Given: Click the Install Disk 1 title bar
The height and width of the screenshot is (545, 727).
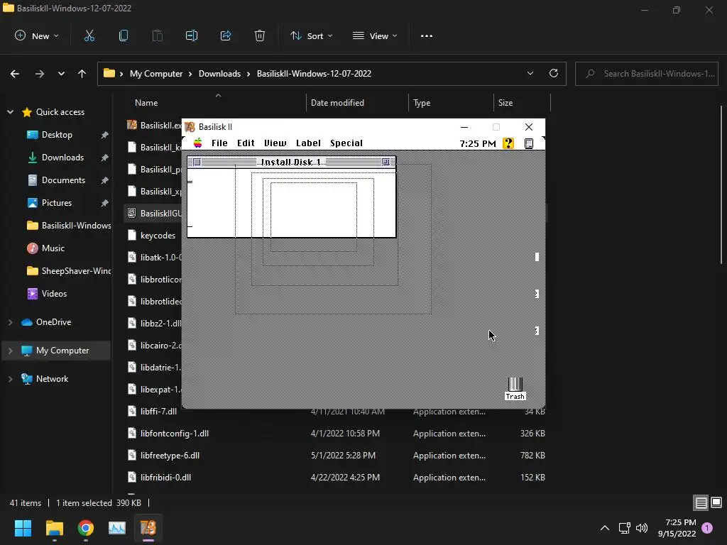Looking at the screenshot, I should point(292,162).
